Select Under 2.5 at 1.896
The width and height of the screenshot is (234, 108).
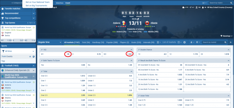coord(110,95)
